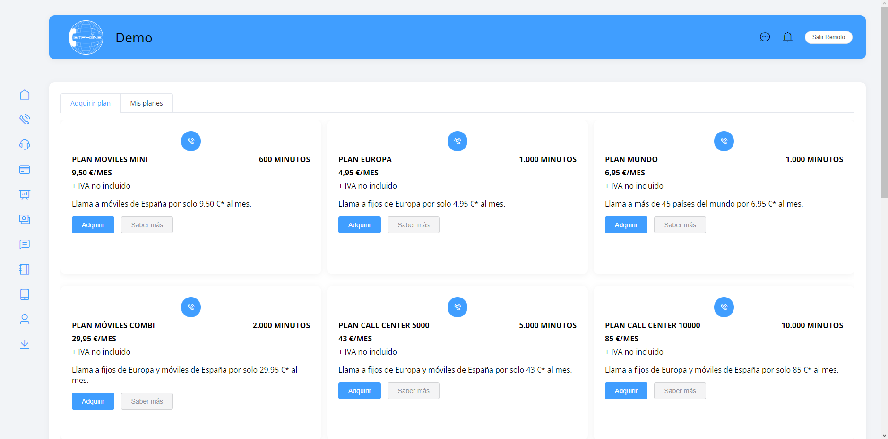Click Adquirir for Plan Moviles Mini
This screenshot has width=888, height=439.
point(93,225)
